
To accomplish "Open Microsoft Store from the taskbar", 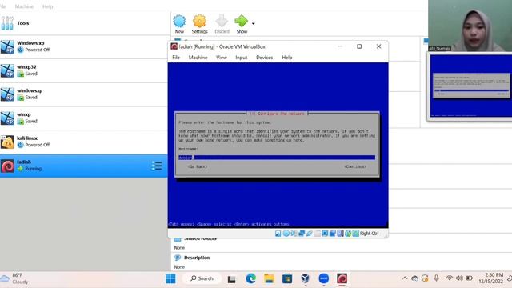I will click(x=287, y=278).
